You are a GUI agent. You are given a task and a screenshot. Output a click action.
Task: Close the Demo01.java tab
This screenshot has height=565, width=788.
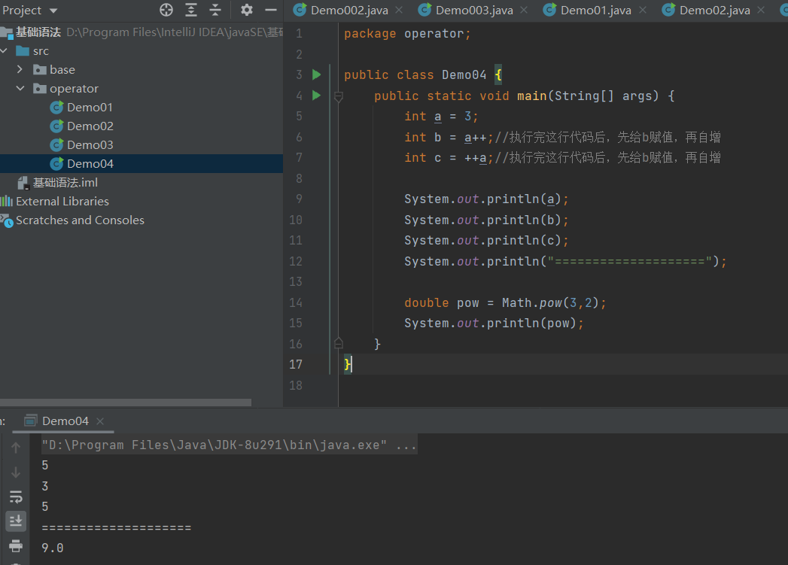(643, 10)
